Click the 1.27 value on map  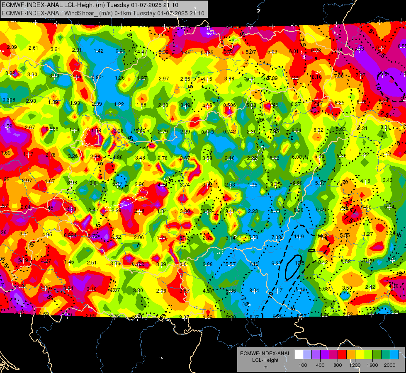[x=368, y=234]
